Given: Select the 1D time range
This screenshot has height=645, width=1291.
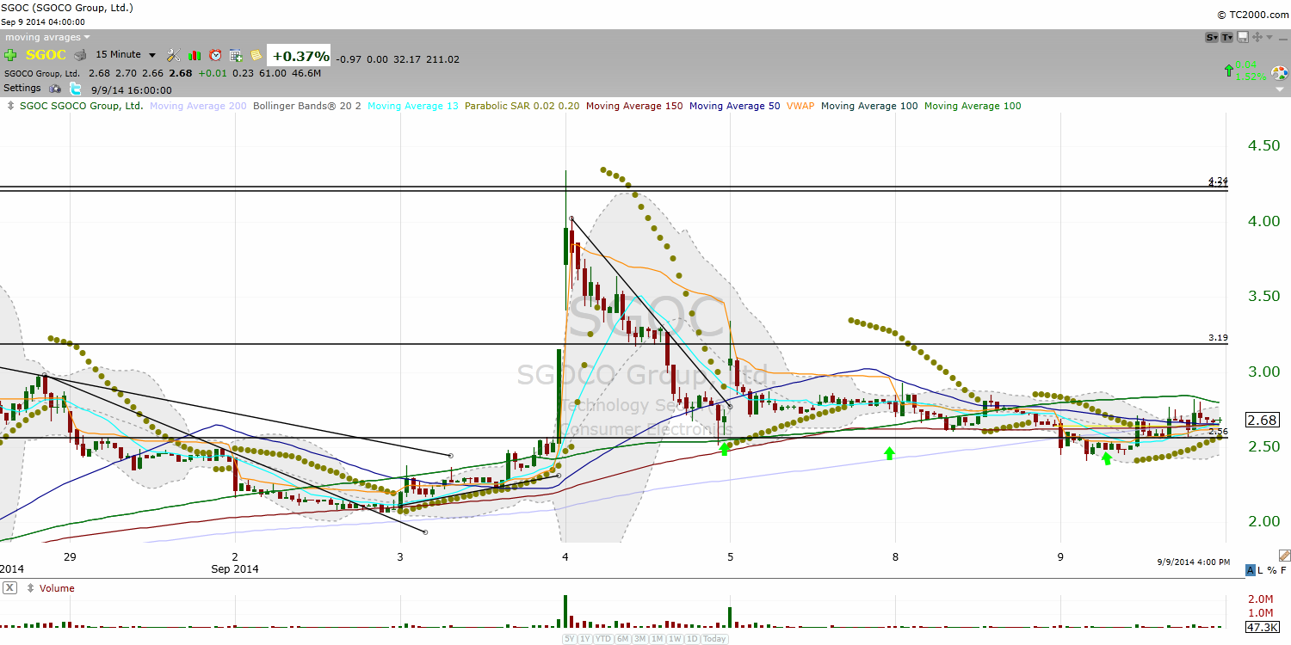Looking at the screenshot, I should click(x=691, y=638).
